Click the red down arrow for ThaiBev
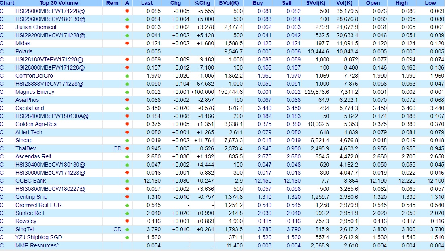The width and height of the screenshot is (445, 251). click(x=127, y=148)
